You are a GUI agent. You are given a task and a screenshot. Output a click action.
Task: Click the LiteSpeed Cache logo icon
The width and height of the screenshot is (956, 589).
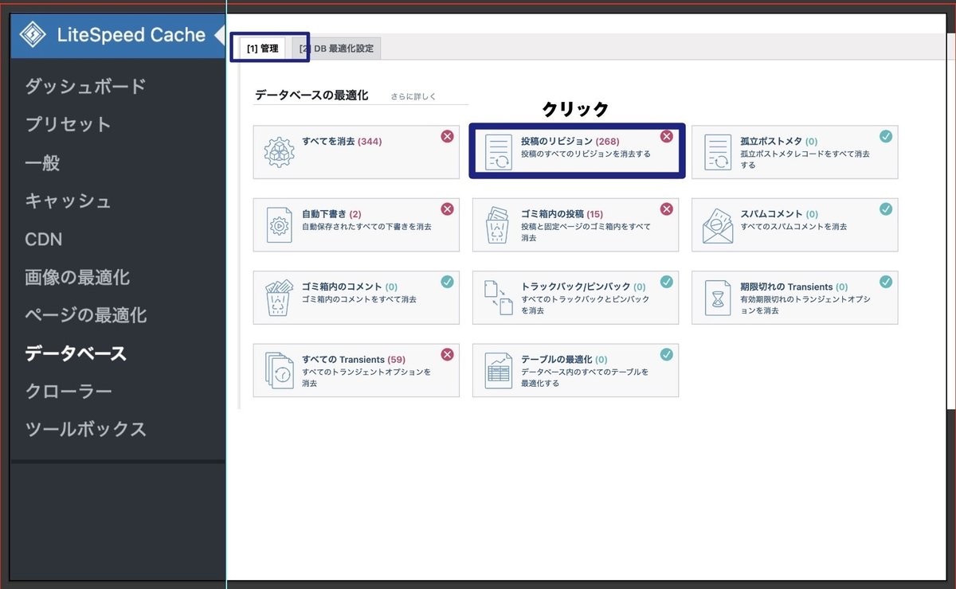pyautogui.click(x=33, y=35)
